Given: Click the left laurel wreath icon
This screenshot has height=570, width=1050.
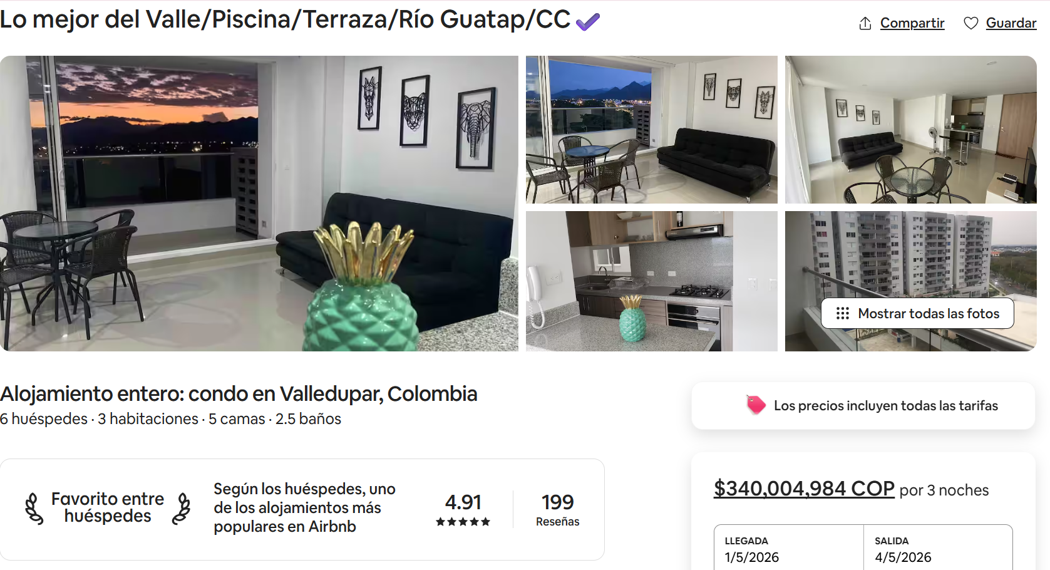Looking at the screenshot, I should (34, 508).
